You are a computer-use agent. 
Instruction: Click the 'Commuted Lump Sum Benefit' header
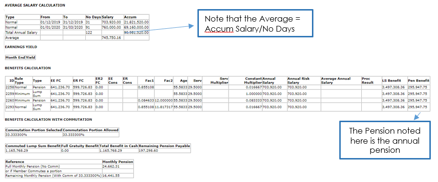coord(33,146)
